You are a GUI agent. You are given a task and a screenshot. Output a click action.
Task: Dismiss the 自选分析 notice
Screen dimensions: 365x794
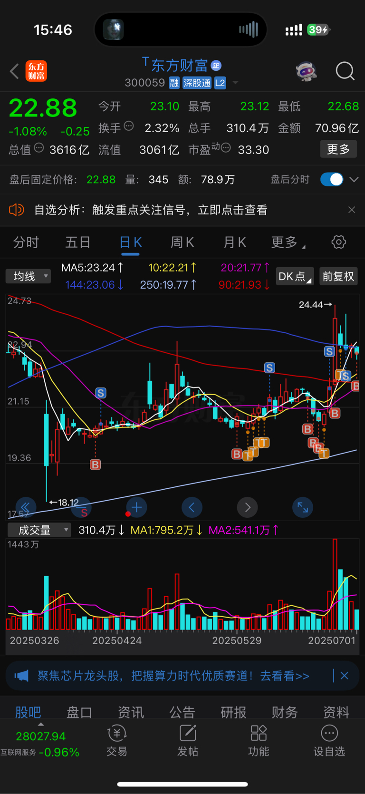[352, 210]
